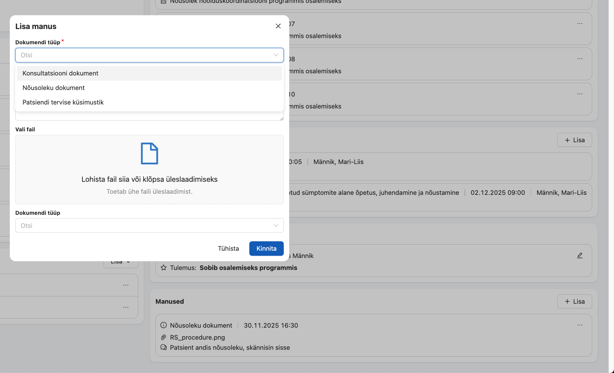Open the lower Dokumendi tüüp dropdown

coord(149,225)
